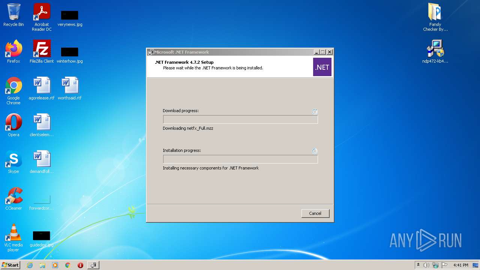Select verynews.jpg file on desktop
This screenshot has width=480, height=270.
(x=70, y=18)
